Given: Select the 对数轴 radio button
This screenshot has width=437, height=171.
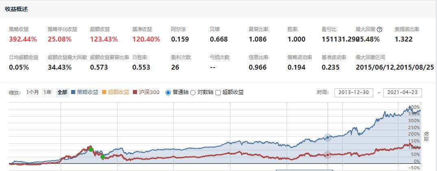Looking at the screenshot, I should click(x=193, y=92).
